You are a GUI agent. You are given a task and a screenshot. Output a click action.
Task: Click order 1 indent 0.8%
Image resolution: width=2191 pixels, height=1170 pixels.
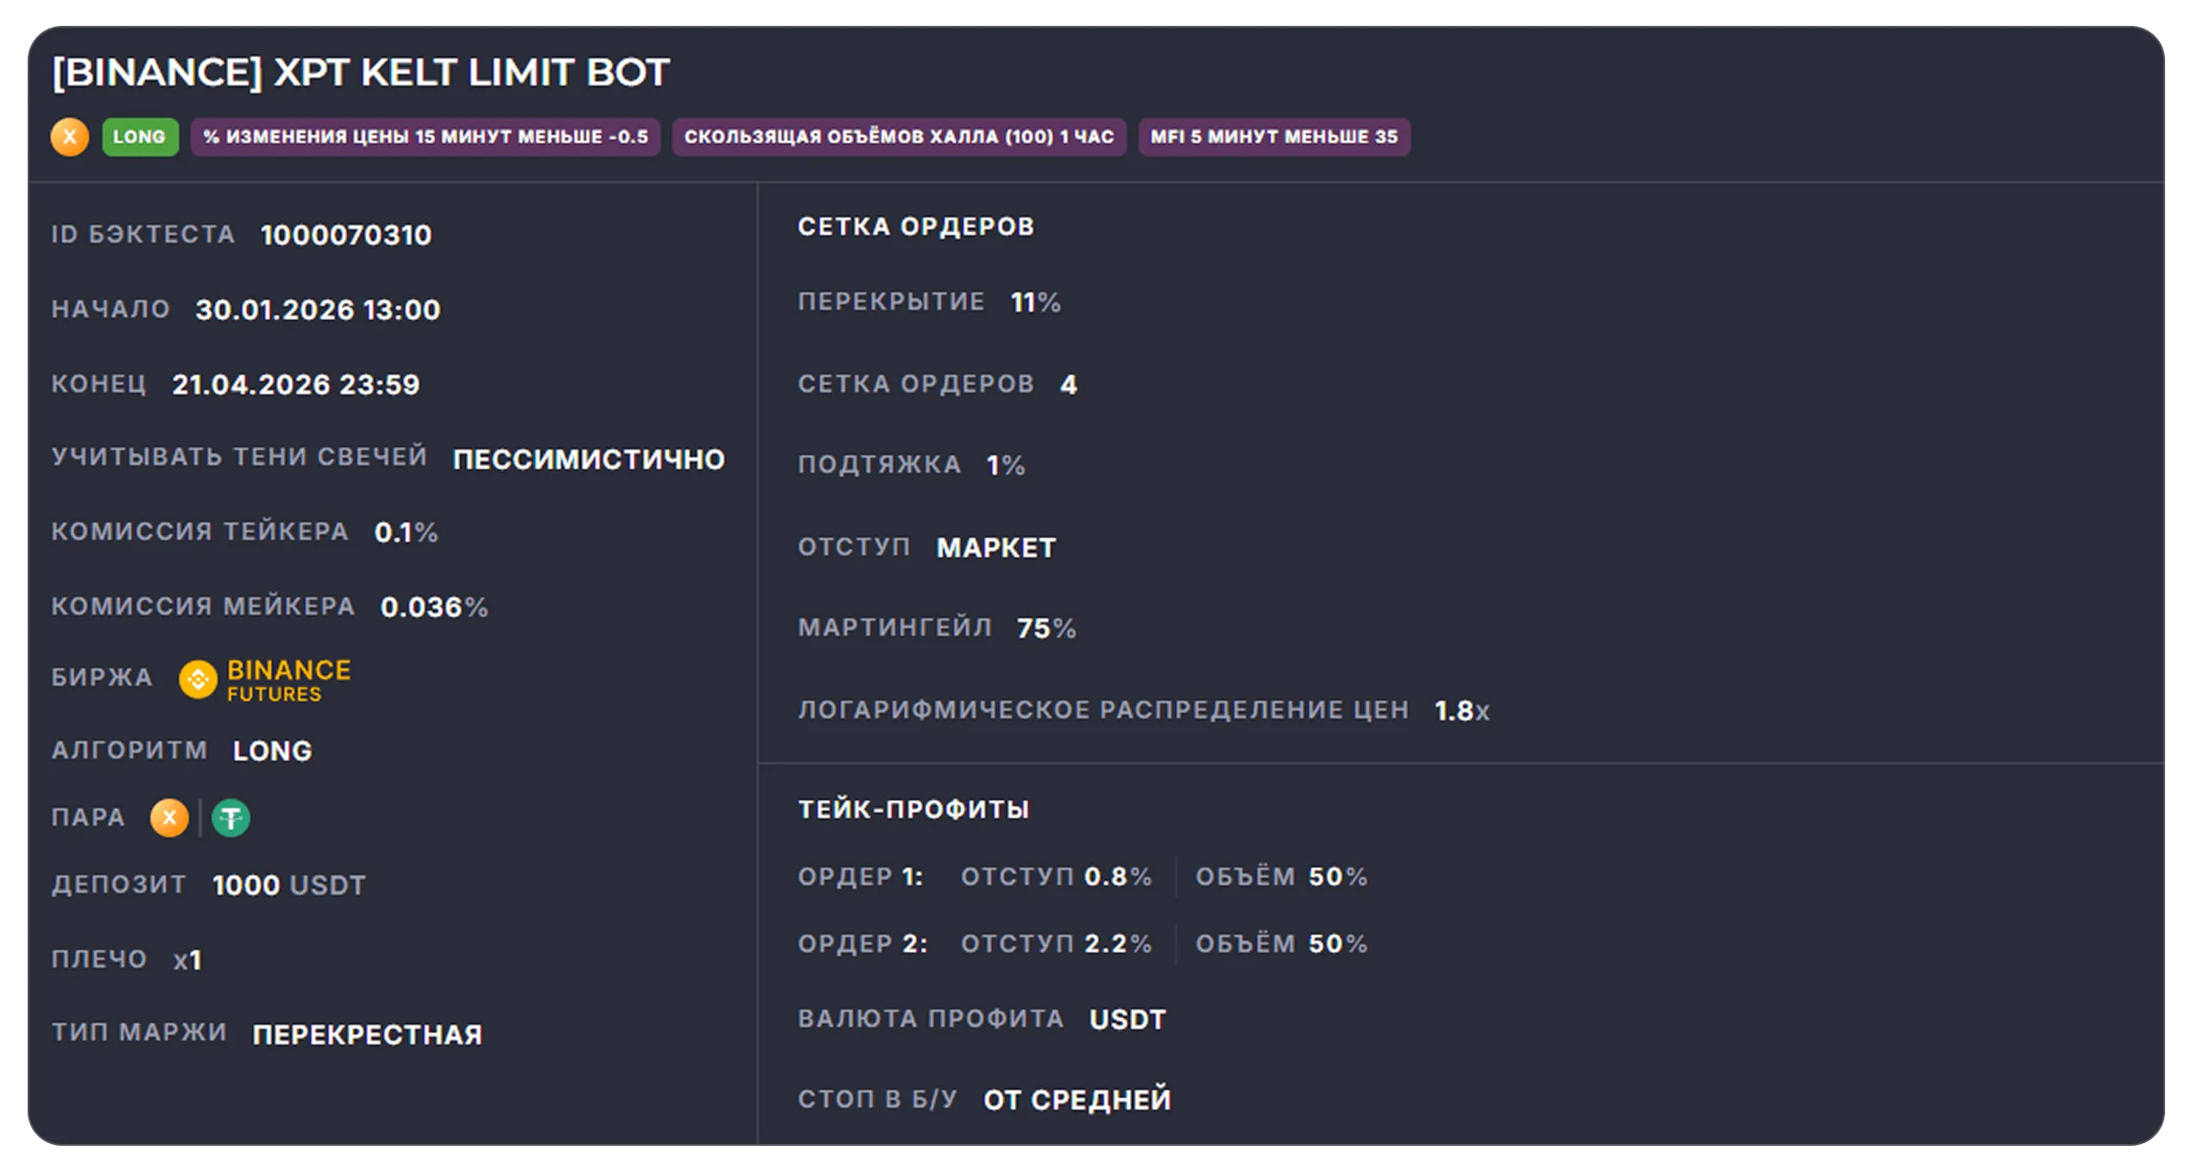[x=1118, y=877]
